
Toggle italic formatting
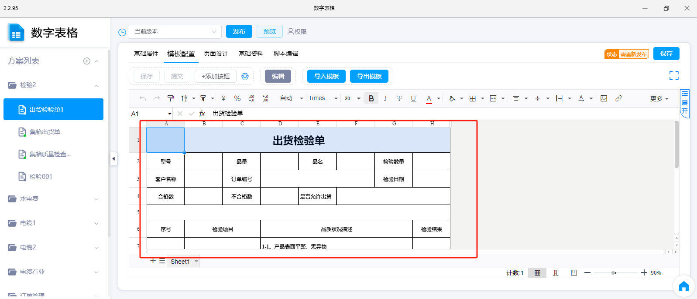pos(385,98)
